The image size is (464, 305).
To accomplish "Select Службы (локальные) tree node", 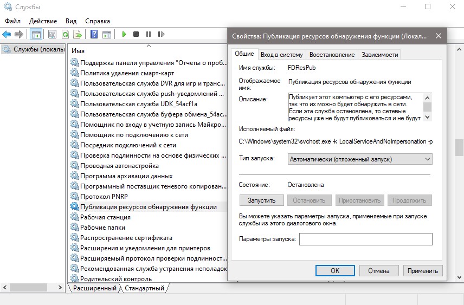I will pos(33,49).
